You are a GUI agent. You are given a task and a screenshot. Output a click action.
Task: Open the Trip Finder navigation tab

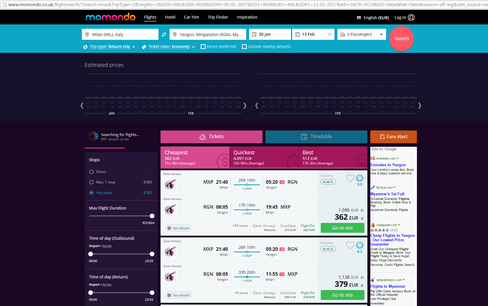point(218,17)
